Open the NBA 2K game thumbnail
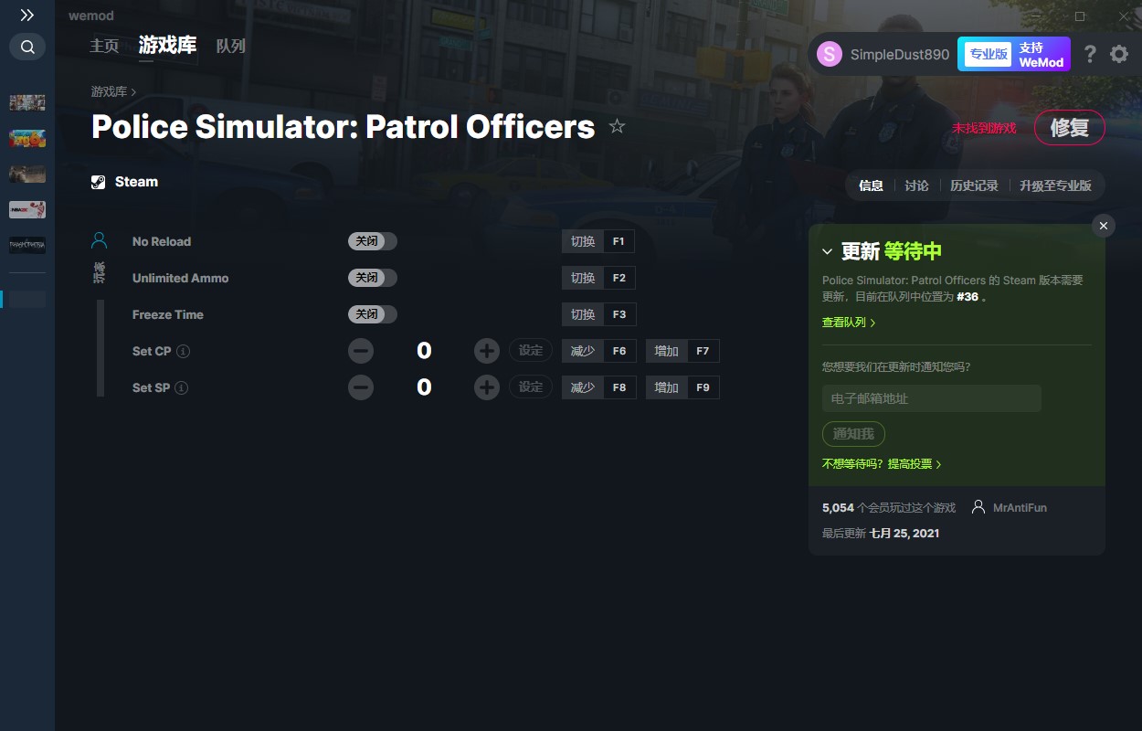1142x731 pixels. (x=27, y=210)
